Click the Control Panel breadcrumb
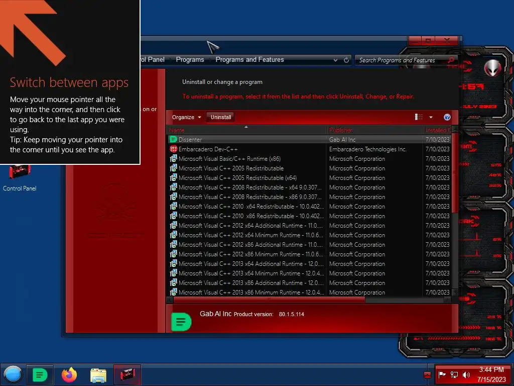Viewport: 514px width, 386px height. point(153,60)
